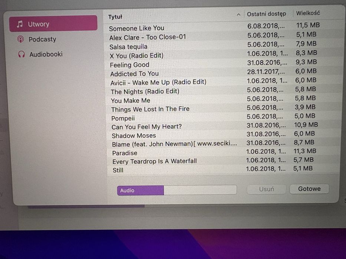The image size is (346, 259).
Task: Click the 10,9 MB size cell
Action: point(306,125)
